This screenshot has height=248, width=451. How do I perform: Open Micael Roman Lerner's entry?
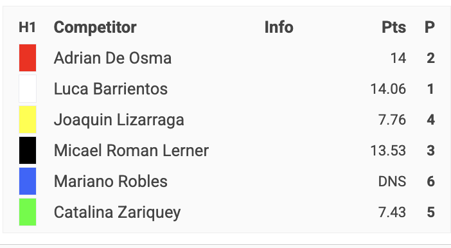[x=131, y=150]
